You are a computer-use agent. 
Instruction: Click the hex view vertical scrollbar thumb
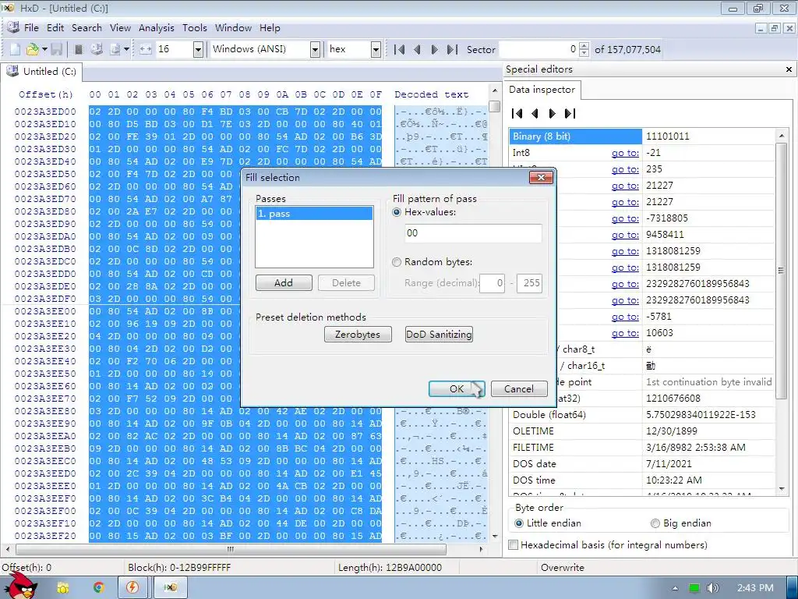click(x=494, y=106)
